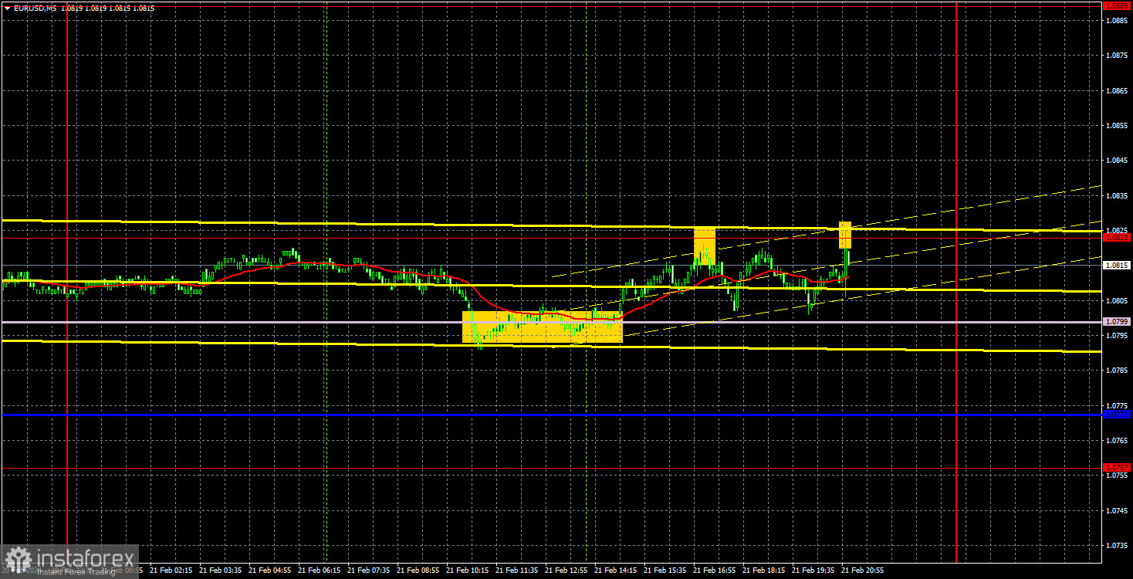Click the 21 Feb 08:55 time label

click(x=418, y=571)
